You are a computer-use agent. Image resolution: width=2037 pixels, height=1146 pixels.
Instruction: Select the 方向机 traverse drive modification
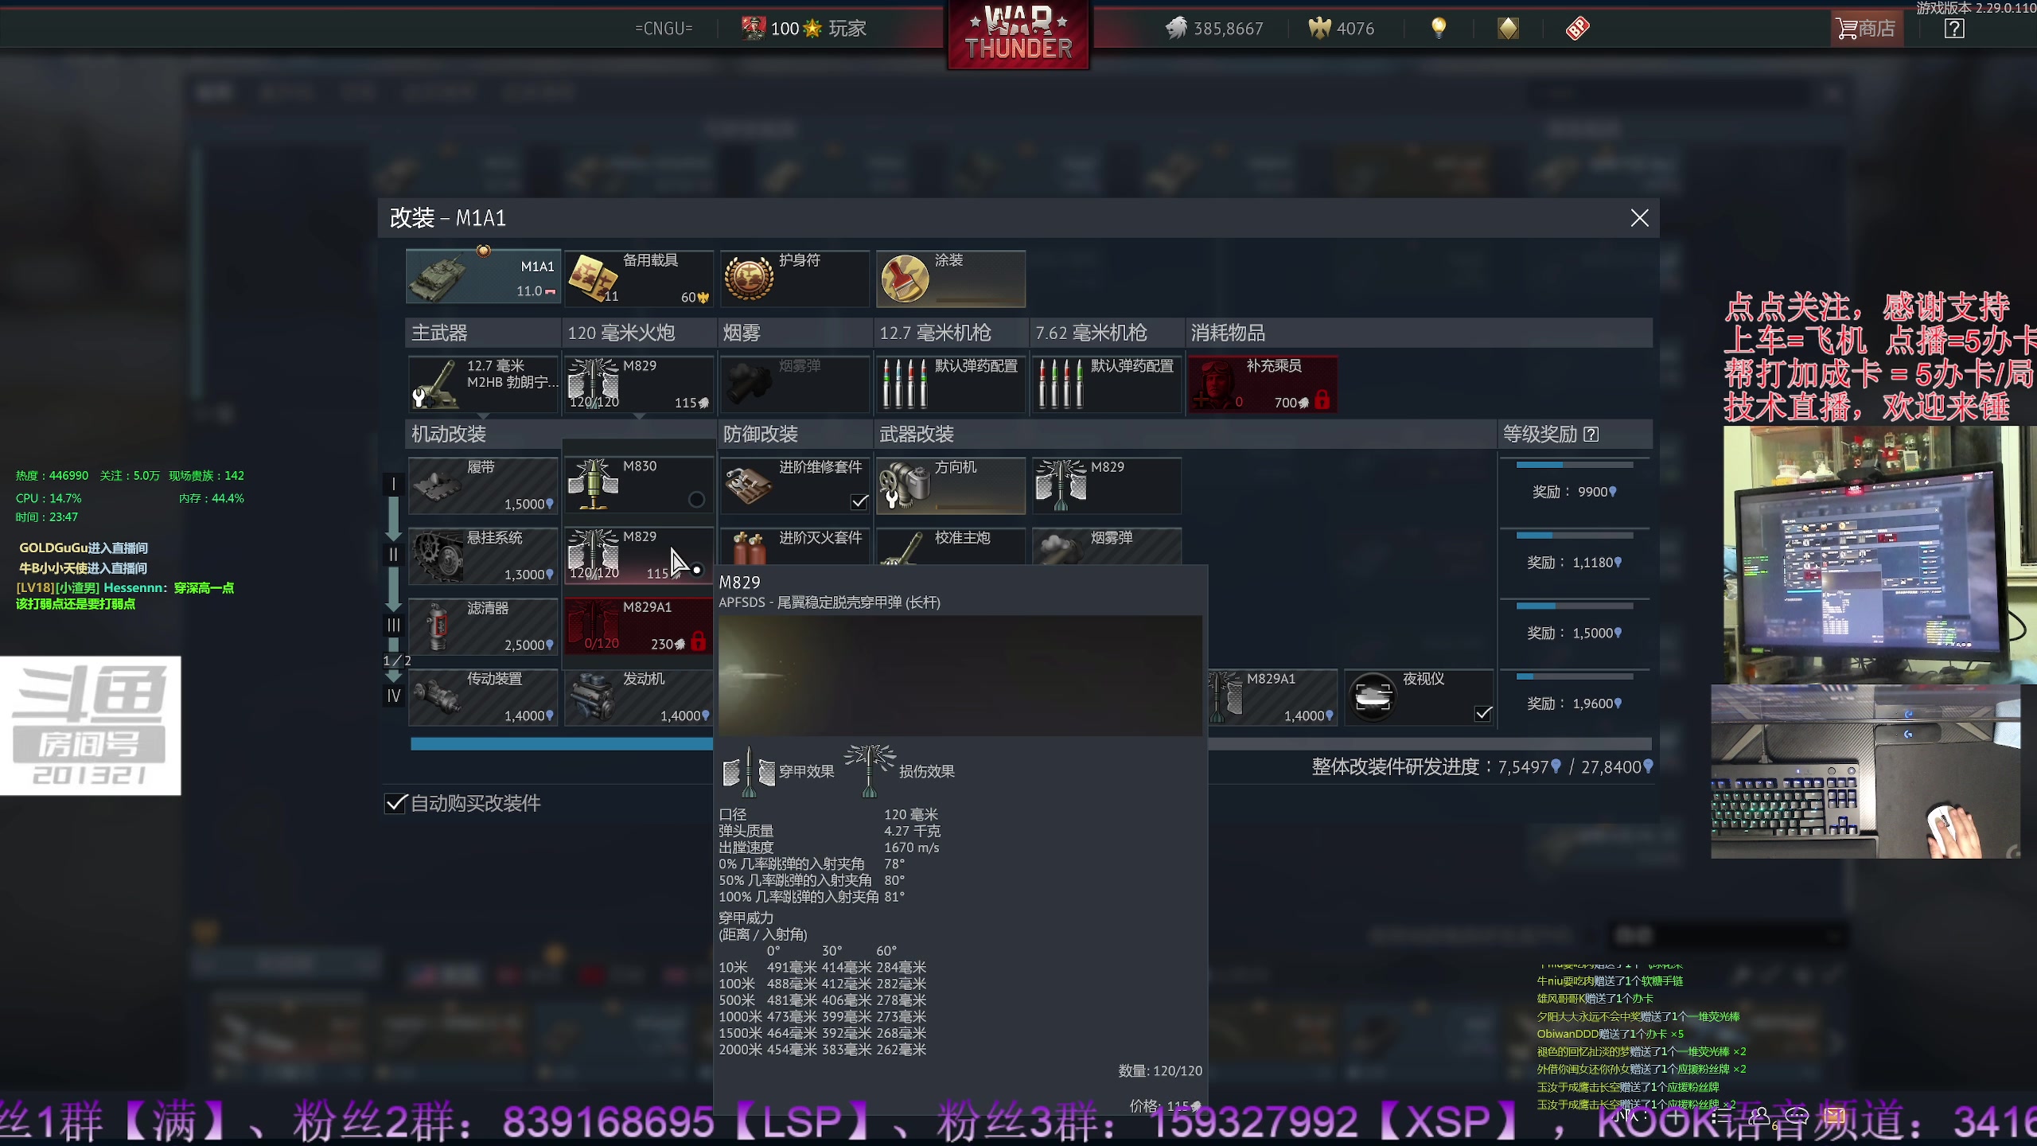point(950,485)
